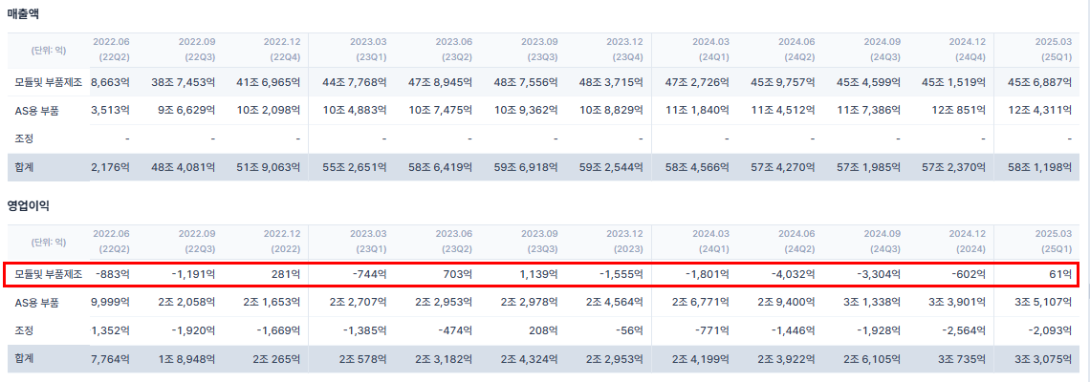Click the 2조 2,058억 cell
Viewport: 1090px width, 382px height.
[x=186, y=302]
